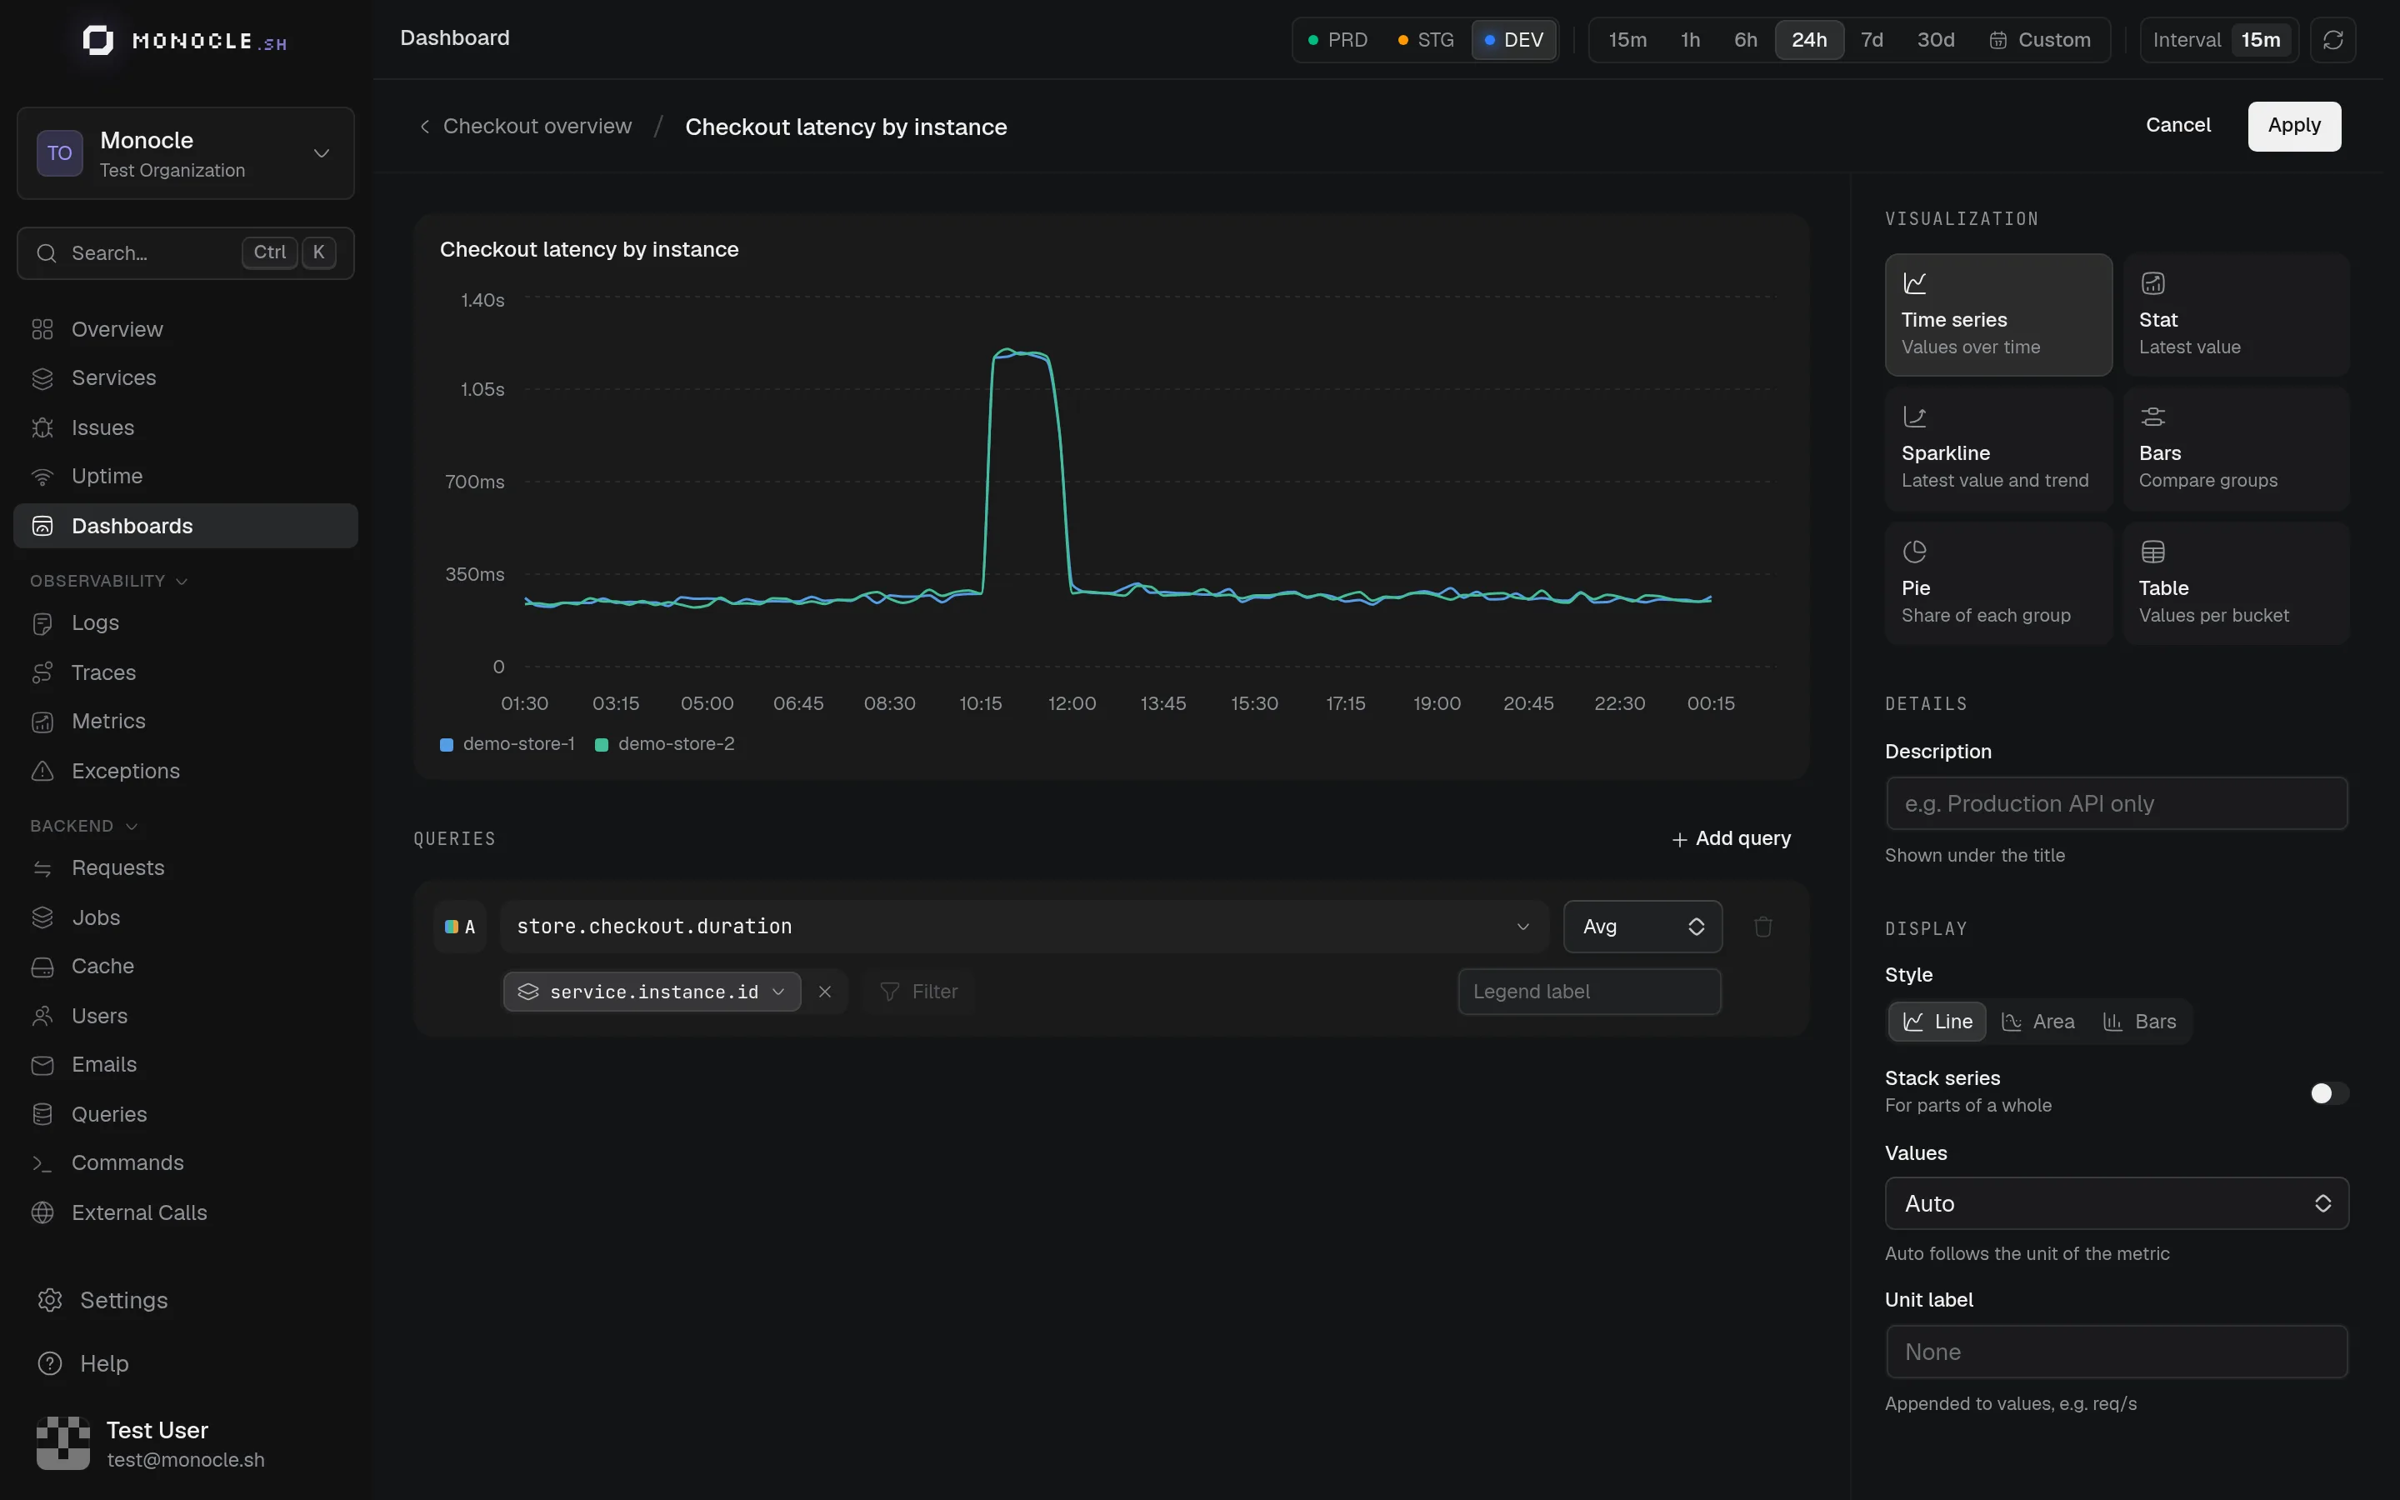Image resolution: width=2400 pixels, height=1500 pixels.
Task: Remove the service.instance.id grouping with X
Action: (x=824, y=992)
